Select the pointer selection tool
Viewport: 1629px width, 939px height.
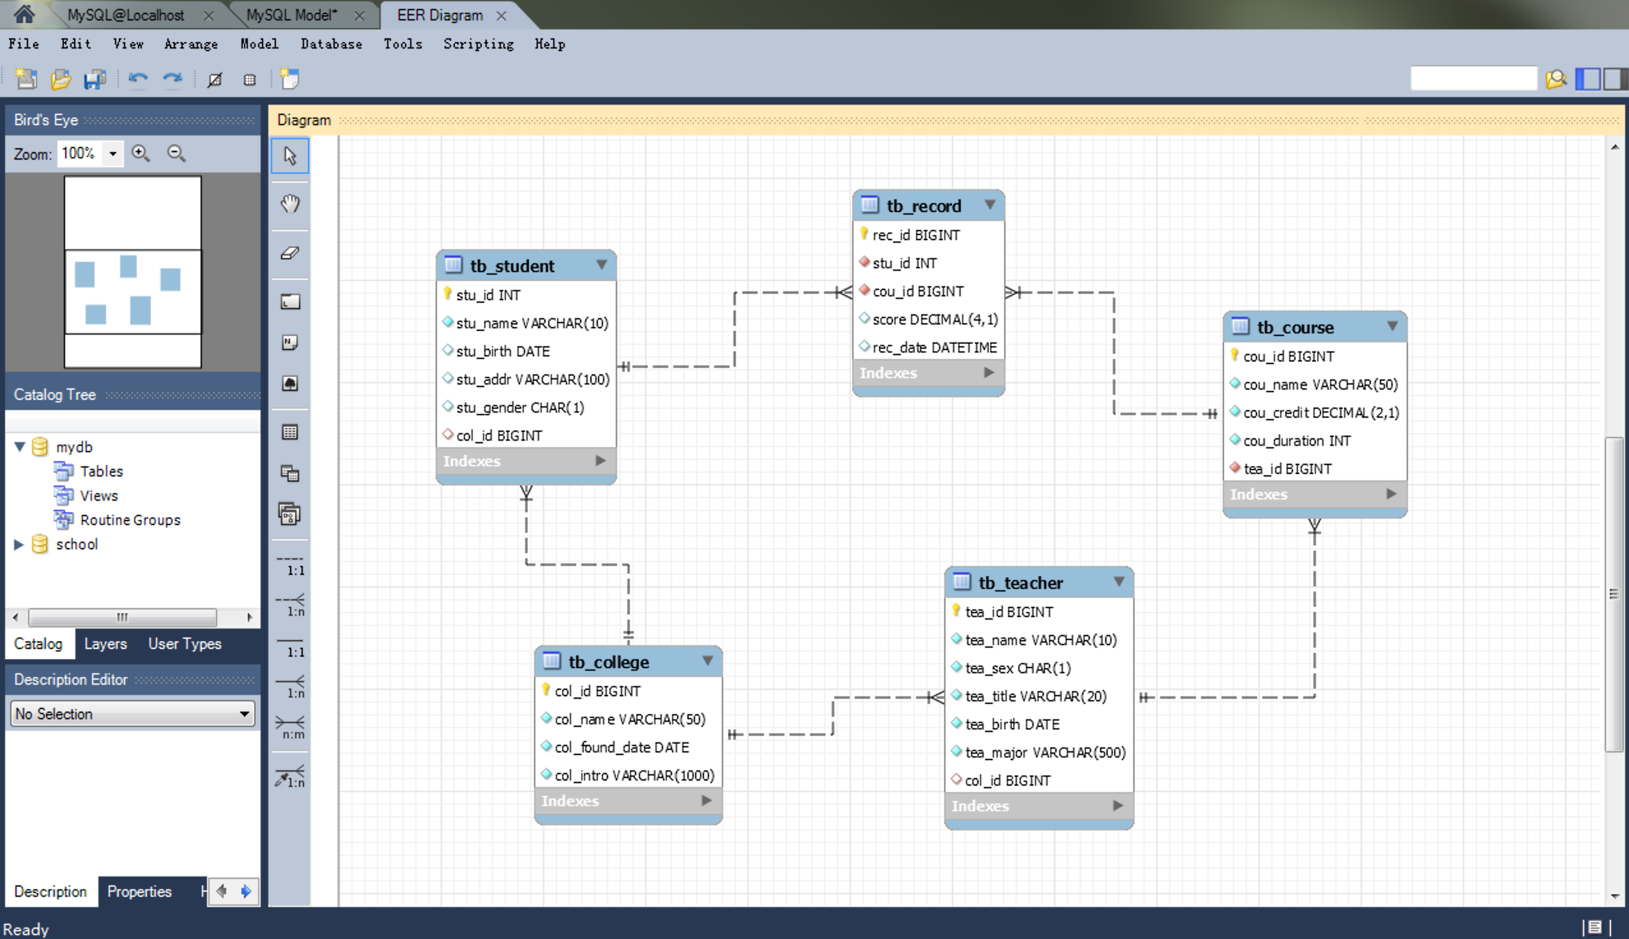(x=290, y=155)
